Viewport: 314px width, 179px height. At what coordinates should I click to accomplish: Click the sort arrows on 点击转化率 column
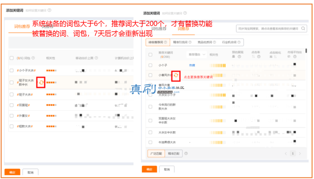click(x=275, y=57)
